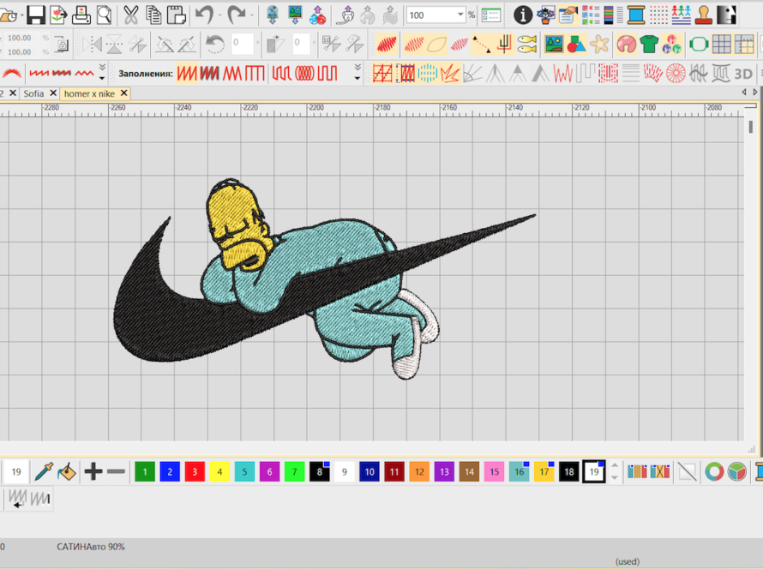Screen dimensions: 763x569
Task: Click the 3D view icon
Action: [x=743, y=74]
